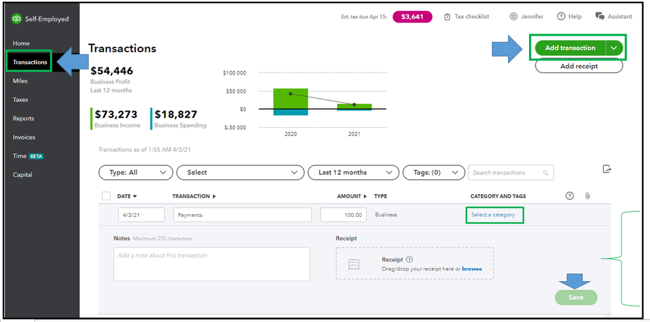
Task: Open Miles in the sidebar
Action: click(x=20, y=81)
